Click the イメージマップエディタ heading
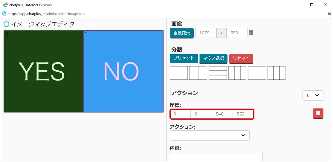333x162 pixels. tap(43, 24)
